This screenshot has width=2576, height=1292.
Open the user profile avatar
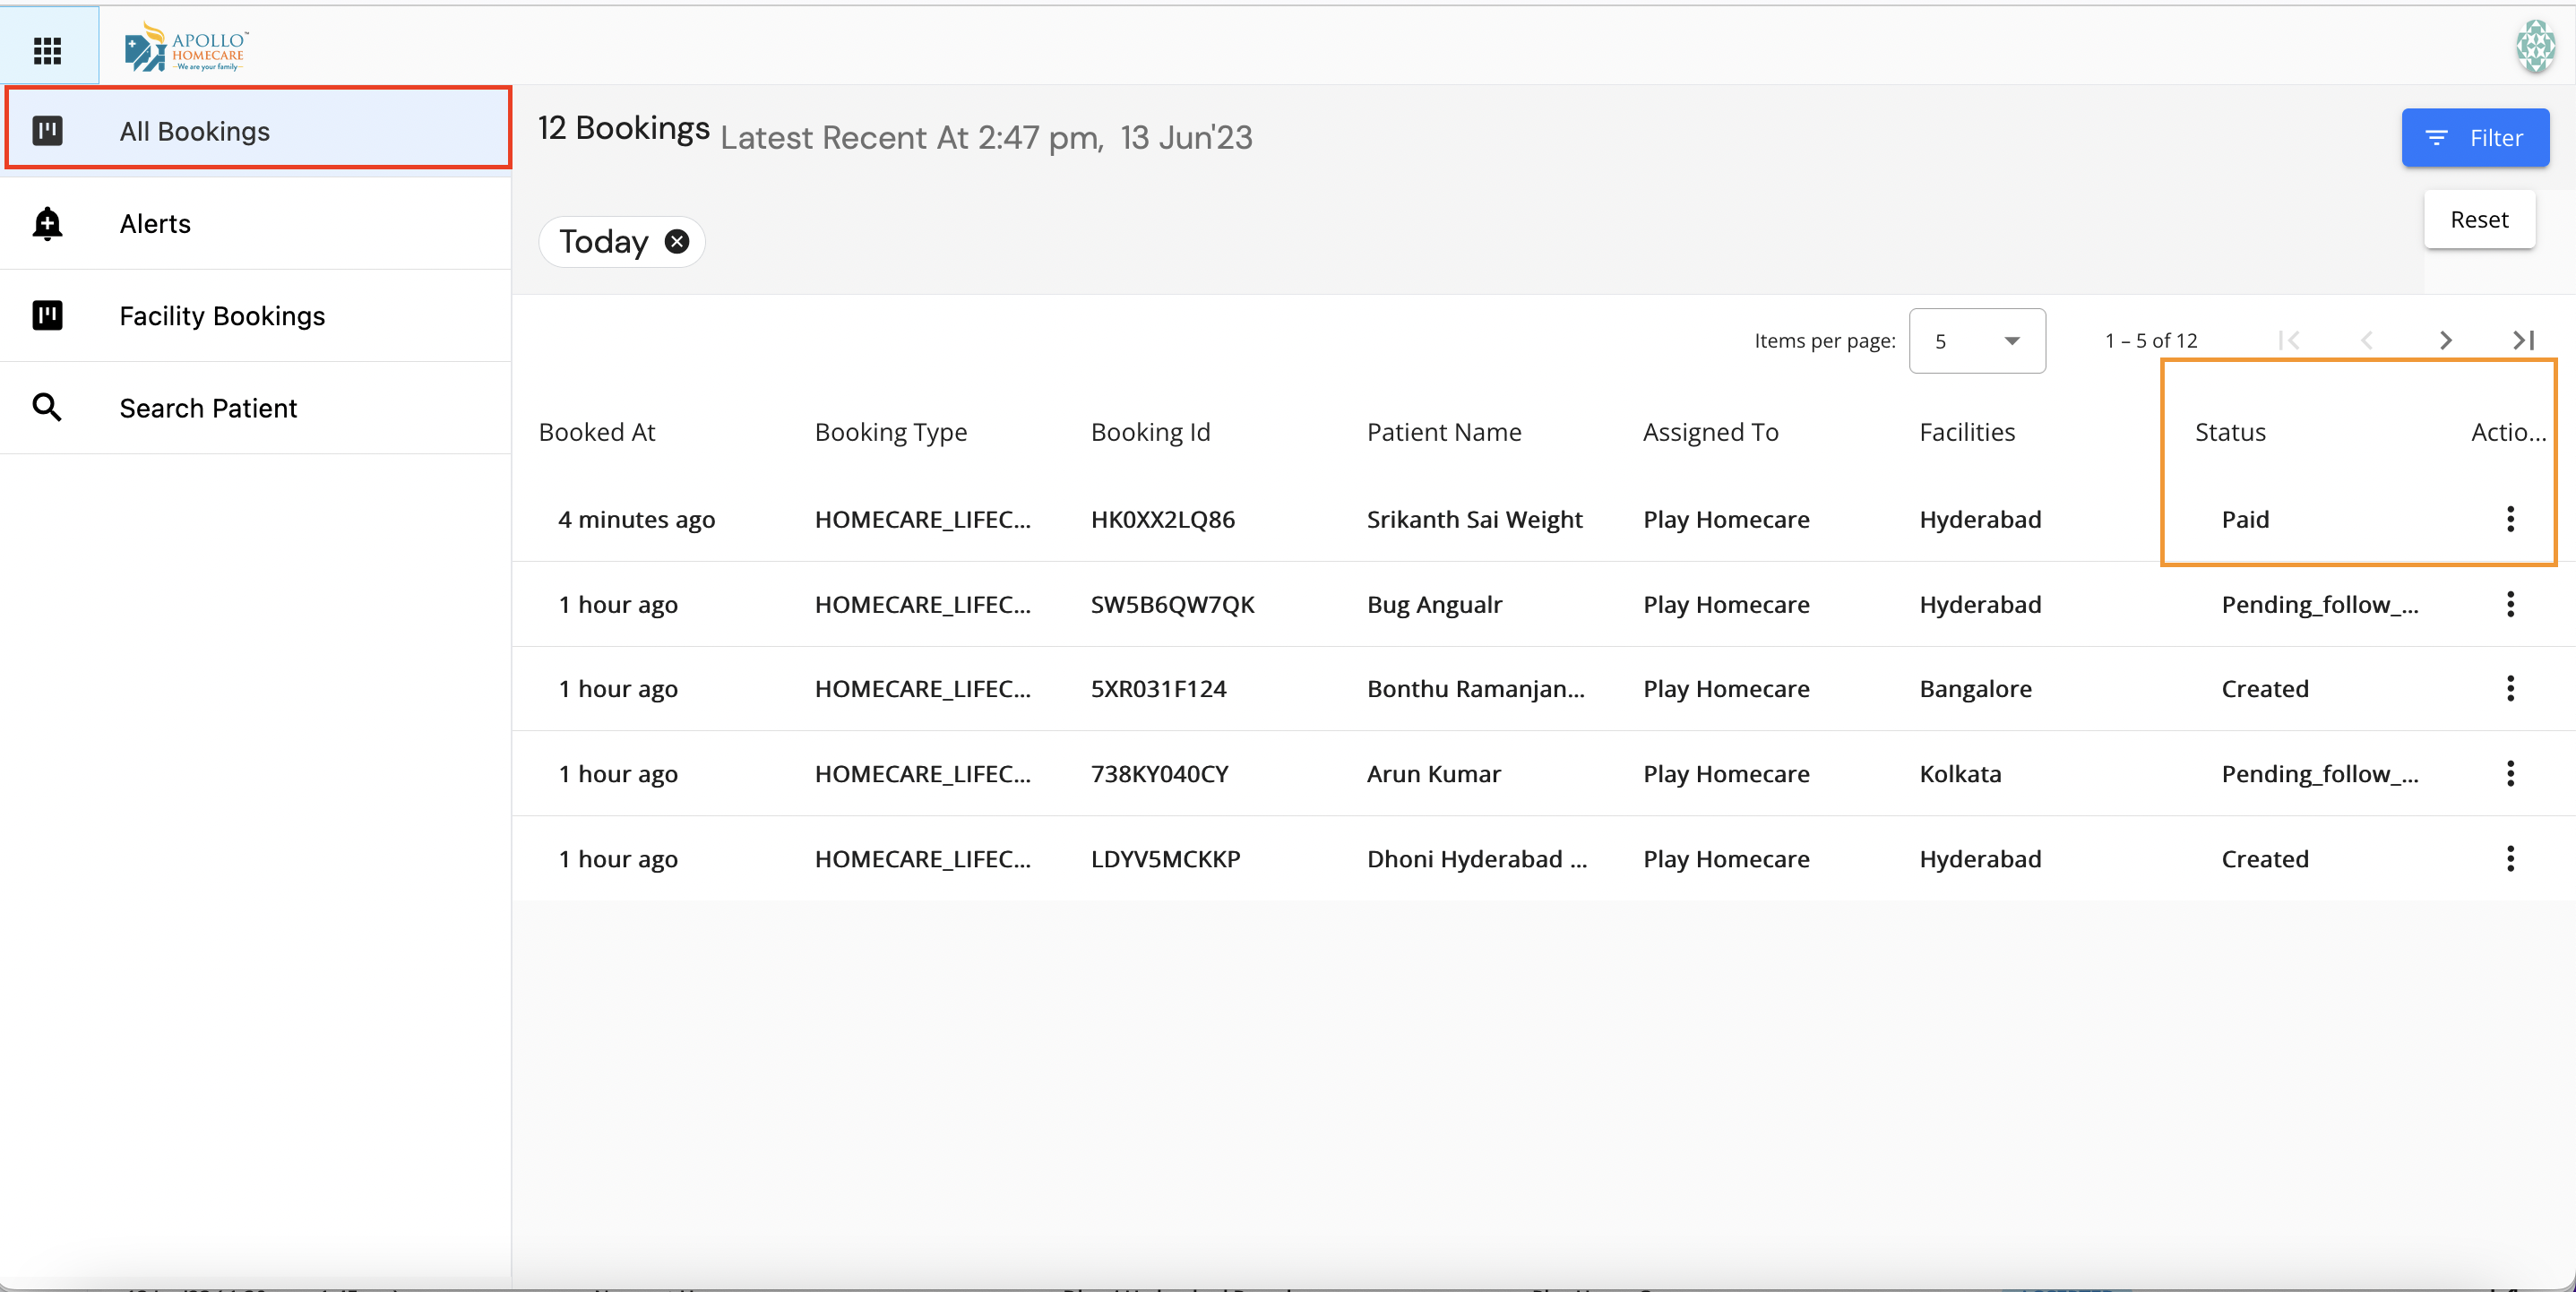(2534, 47)
